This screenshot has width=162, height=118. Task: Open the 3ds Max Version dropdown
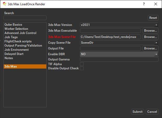[x=119, y=25]
